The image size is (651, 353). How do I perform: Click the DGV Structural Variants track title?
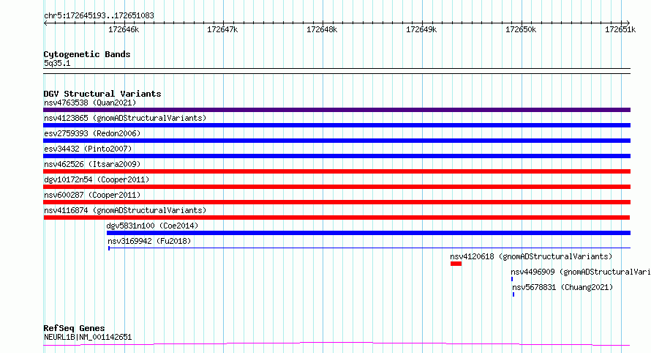102,94
